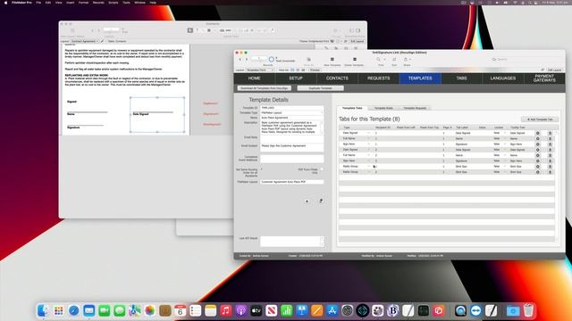Image resolution: width=572 pixels, height=321 pixels.
Task: Delete the recipient 2 Date Signed tab via trash icon
Action: coord(551,150)
